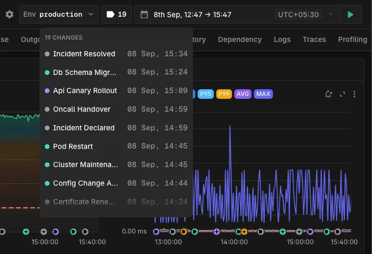Switch to the partly hidden Outg... tab
This screenshot has width=372, height=254.
tap(30, 40)
